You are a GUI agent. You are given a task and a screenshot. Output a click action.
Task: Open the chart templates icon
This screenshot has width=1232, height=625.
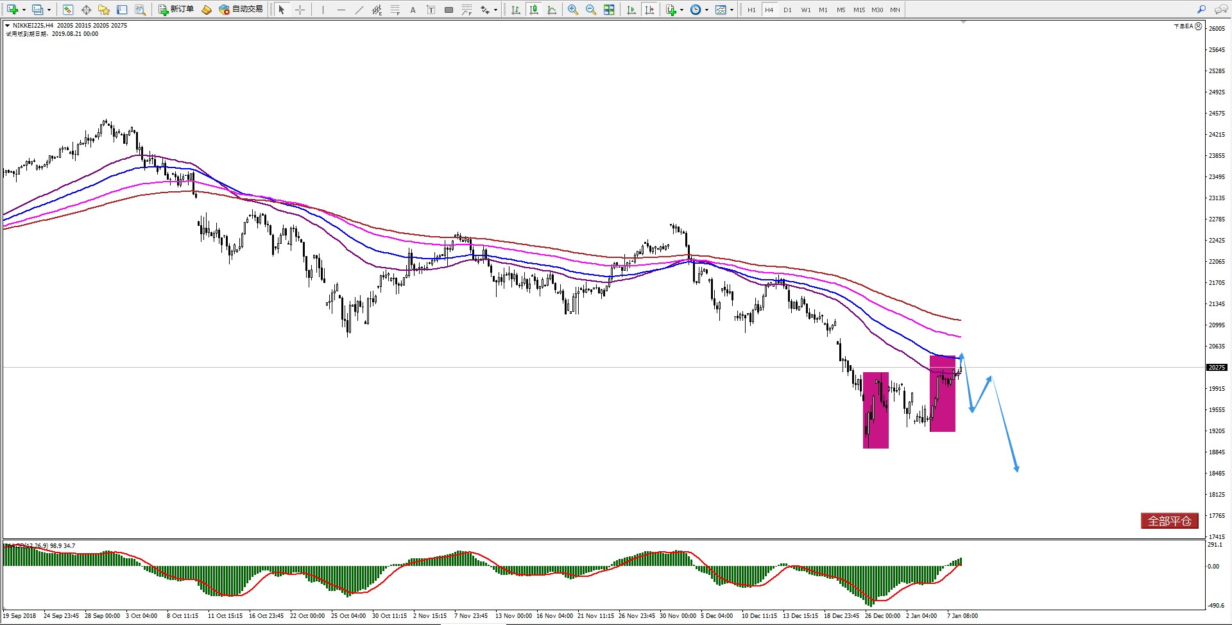tap(721, 10)
